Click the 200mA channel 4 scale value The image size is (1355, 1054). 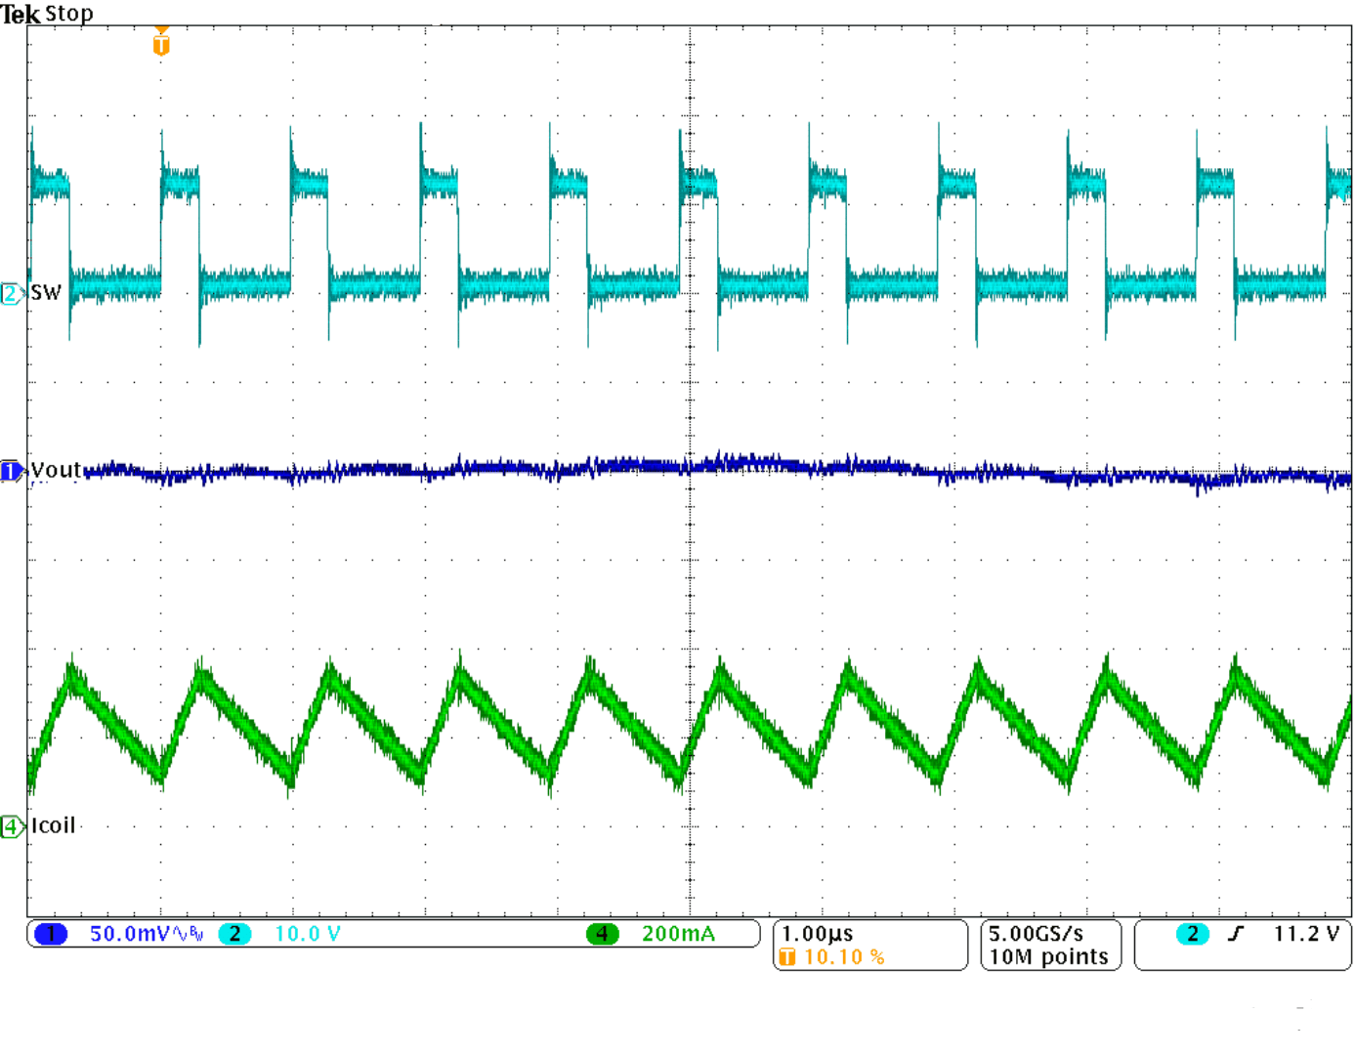pos(678,934)
